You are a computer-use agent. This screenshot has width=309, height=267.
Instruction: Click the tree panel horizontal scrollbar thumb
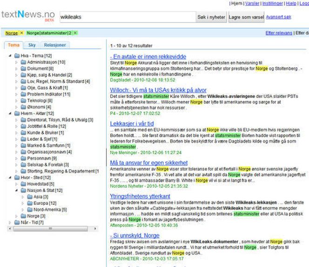pyautogui.click(x=50, y=228)
